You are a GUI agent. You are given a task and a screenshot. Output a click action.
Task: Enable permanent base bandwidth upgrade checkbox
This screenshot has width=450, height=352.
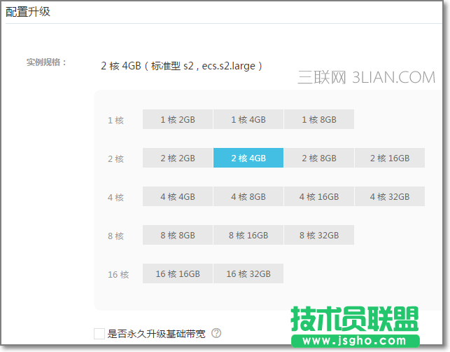[x=99, y=333]
